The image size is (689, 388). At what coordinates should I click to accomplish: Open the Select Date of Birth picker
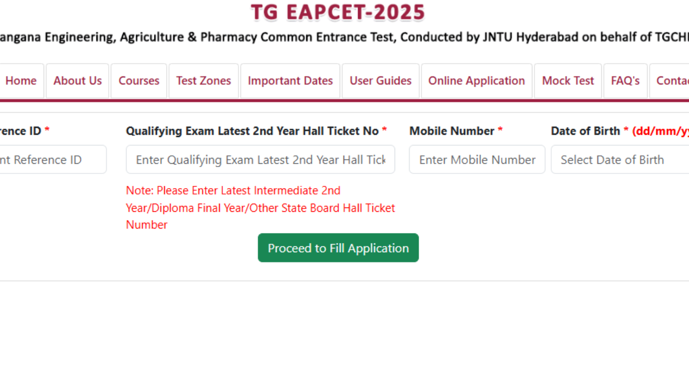click(619, 160)
